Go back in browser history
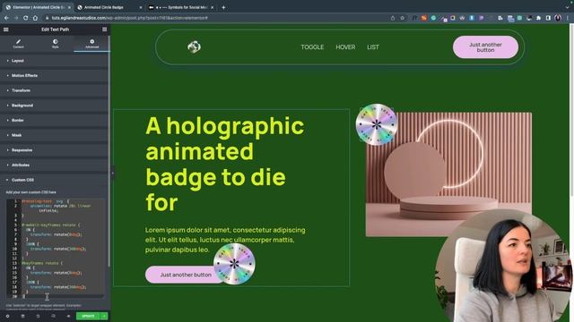The width and height of the screenshot is (574, 322). 6,18
